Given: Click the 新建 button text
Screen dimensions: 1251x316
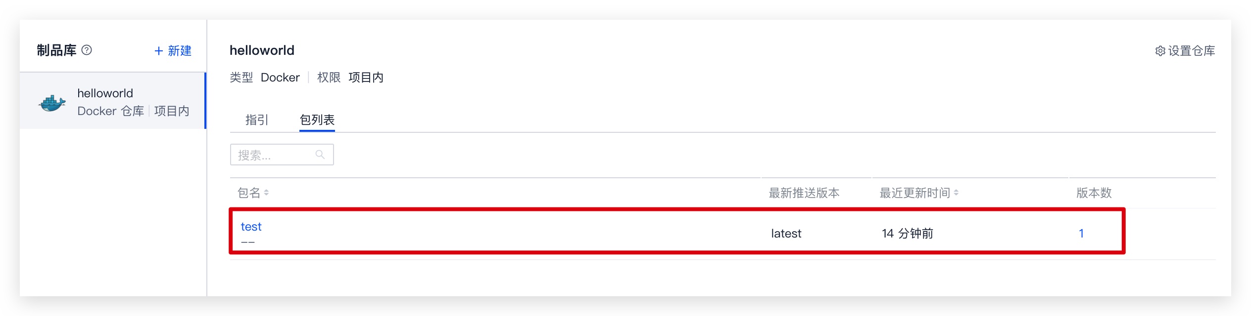Looking at the screenshot, I should coord(179,51).
